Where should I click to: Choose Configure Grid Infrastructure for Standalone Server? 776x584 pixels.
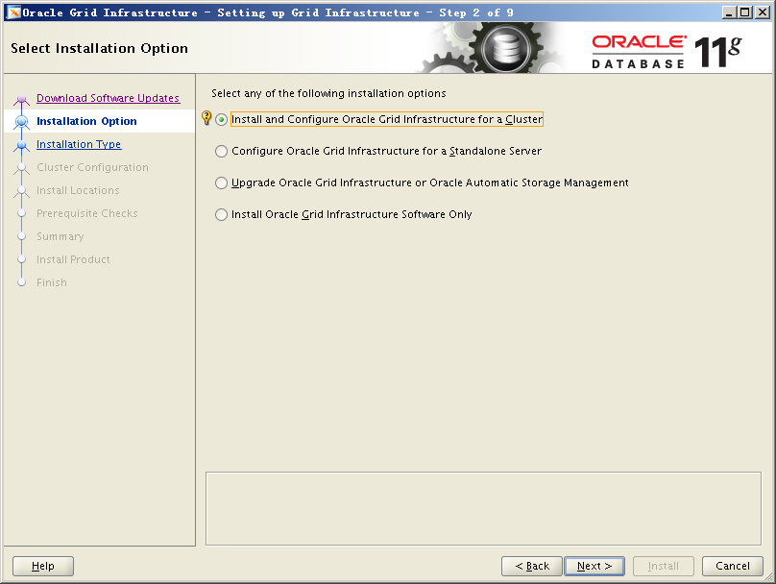[x=222, y=152]
